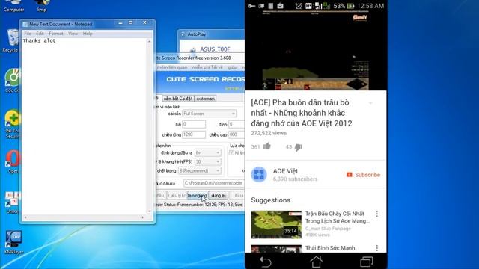The width and height of the screenshot is (479, 269).
Task: Click the Notepad text area with 'Thanks alot'
Action: [85, 126]
